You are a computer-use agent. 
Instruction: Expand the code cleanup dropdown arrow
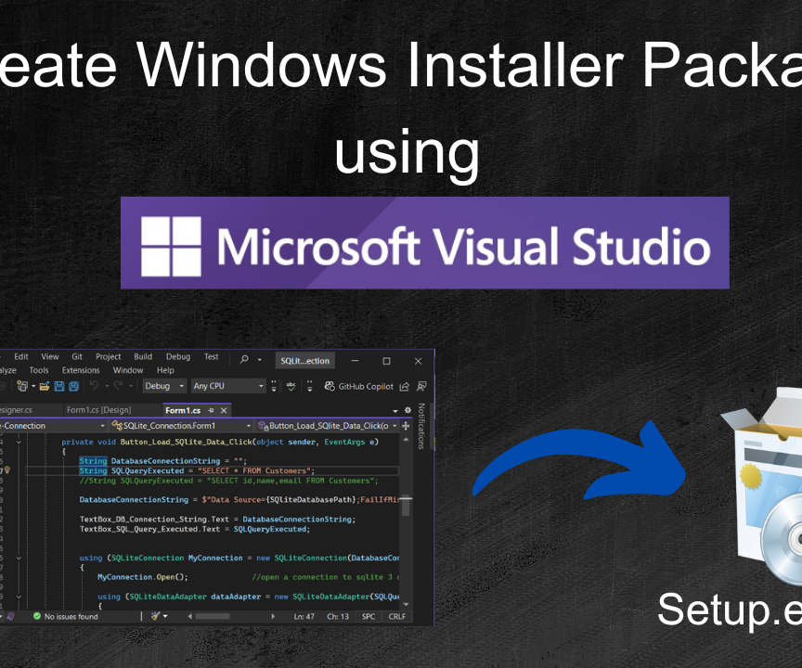tap(165, 617)
